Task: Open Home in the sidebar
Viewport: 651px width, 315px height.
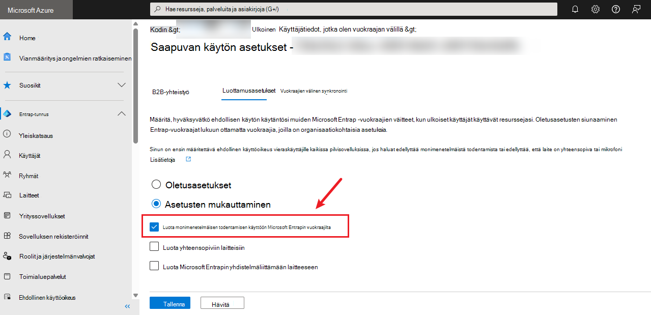Action: pyautogui.click(x=27, y=38)
